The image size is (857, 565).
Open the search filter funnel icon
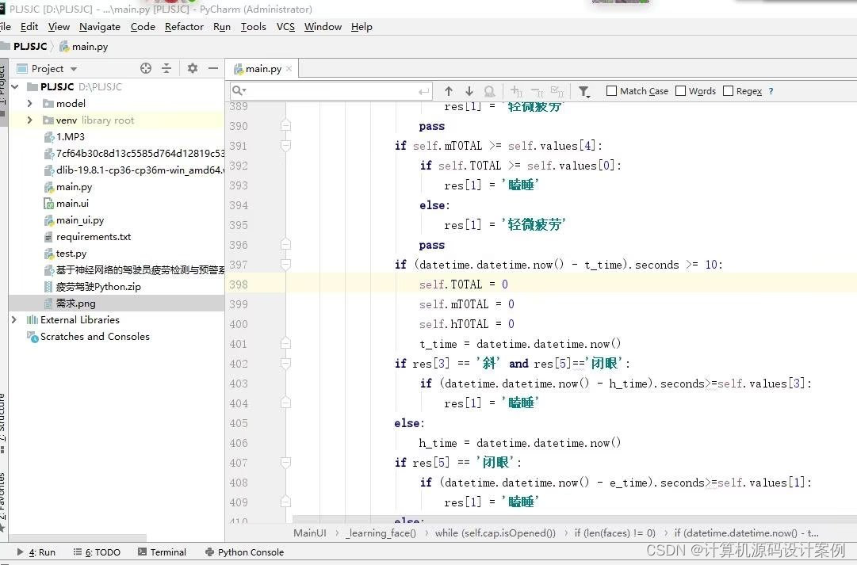point(584,91)
